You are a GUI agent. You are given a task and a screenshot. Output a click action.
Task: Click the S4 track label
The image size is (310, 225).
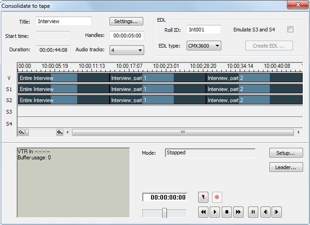[9, 124]
